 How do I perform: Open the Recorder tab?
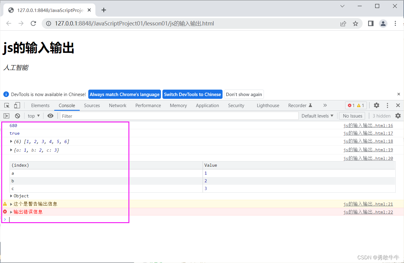pyautogui.click(x=300, y=106)
